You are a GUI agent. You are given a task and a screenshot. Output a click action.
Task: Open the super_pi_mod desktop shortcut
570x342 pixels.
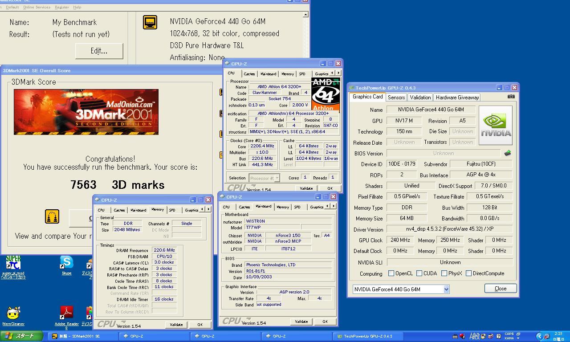pos(13,266)
